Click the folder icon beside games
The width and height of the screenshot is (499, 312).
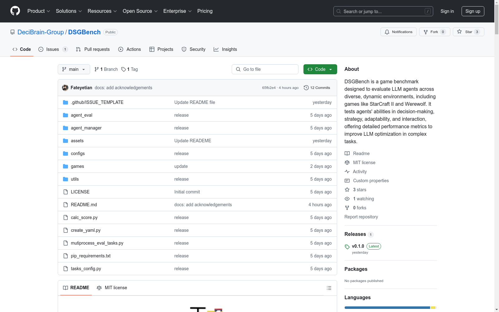(x=65, y=166)
